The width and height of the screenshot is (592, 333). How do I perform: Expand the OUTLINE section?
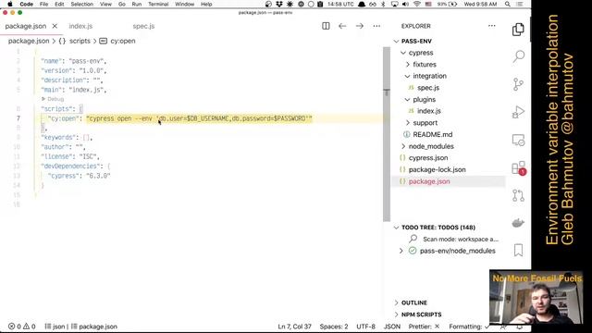click(396, 302)
